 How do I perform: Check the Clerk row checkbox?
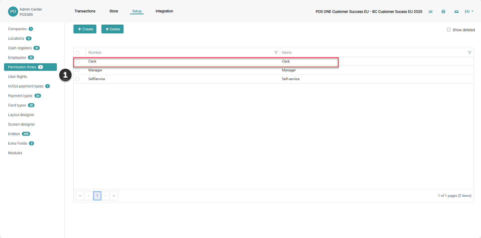tap(77, 61)
